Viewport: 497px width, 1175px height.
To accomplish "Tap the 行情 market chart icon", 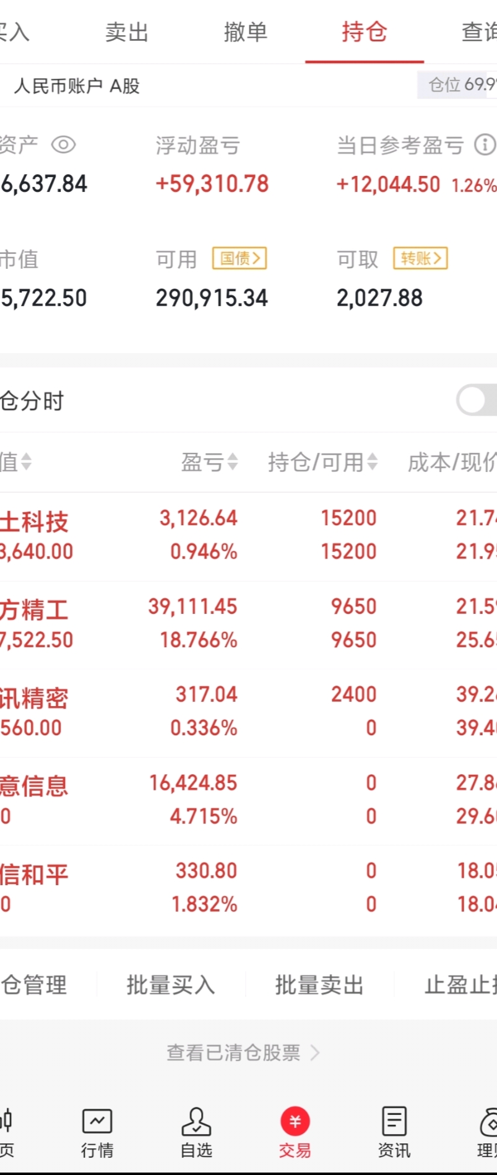I will tap(97, 1120).
